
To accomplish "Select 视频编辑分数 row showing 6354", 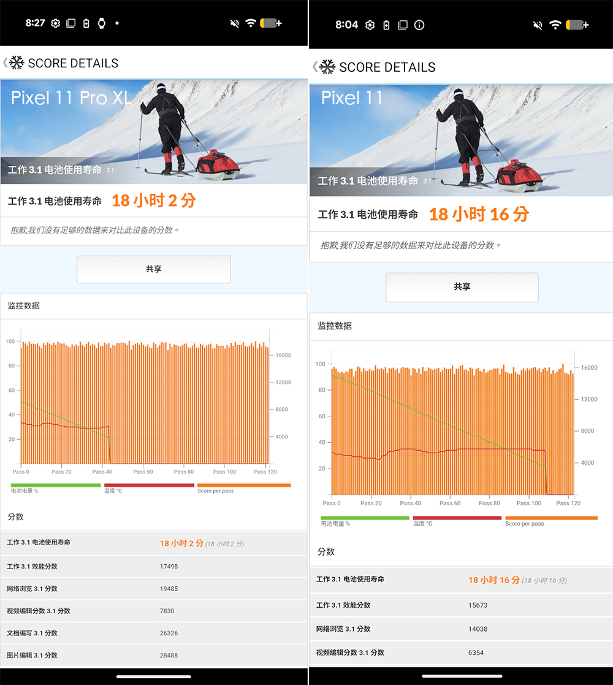I will (x=461, y=652).
